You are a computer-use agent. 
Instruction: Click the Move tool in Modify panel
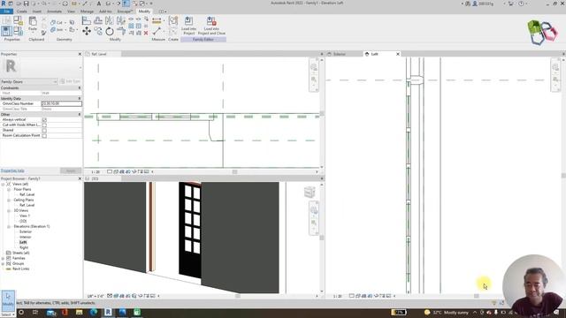coord(87,32)
